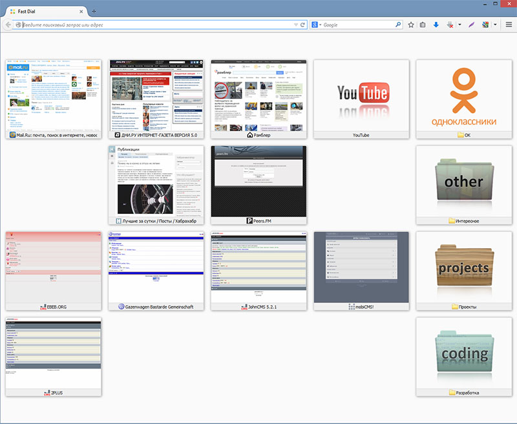The image size is (517, 424).
Task: Click the search magnifier icon
Action: tap(398, 25)
